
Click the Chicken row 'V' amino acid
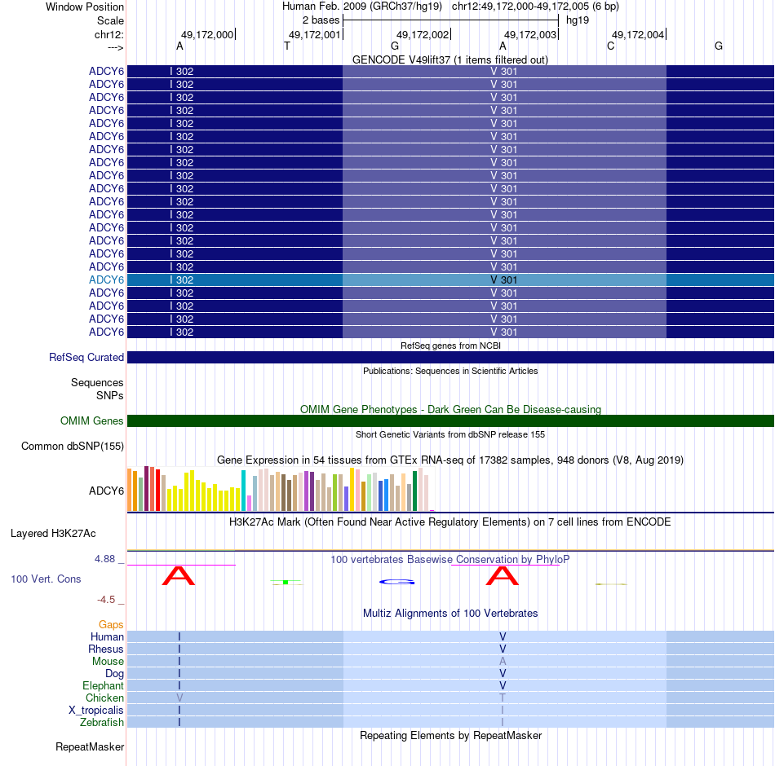179,698
